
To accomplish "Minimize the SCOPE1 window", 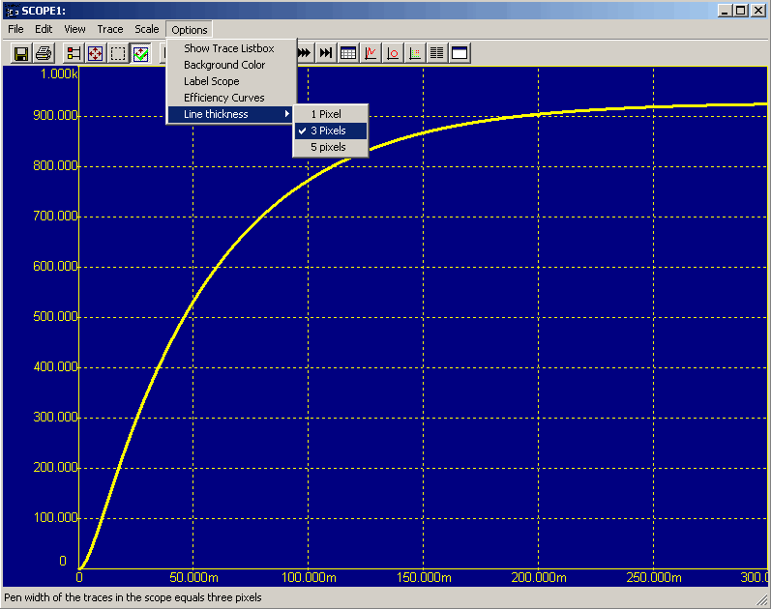I will [724, 11].
